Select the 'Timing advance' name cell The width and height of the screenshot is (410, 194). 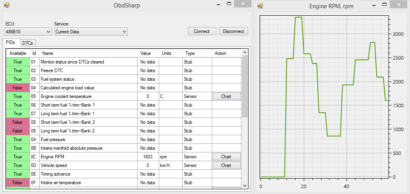(88, 174)
